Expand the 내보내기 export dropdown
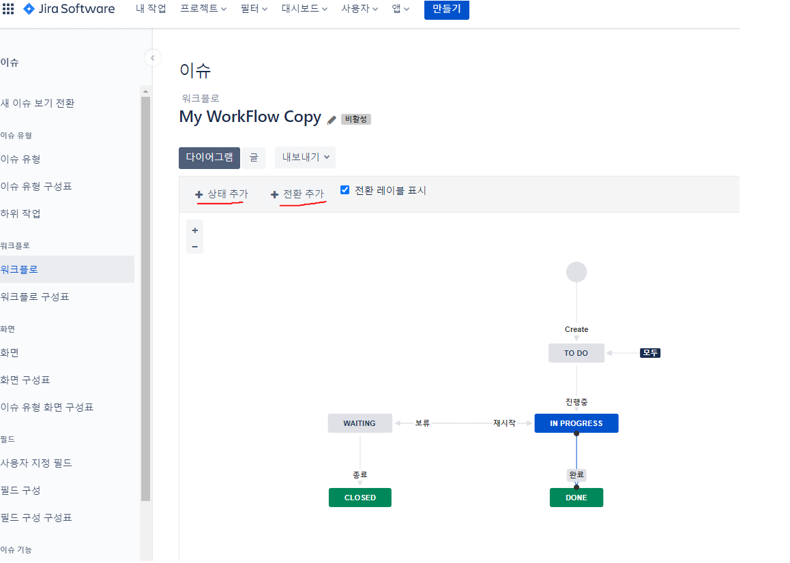790x563 pixels. coord(306,157)
